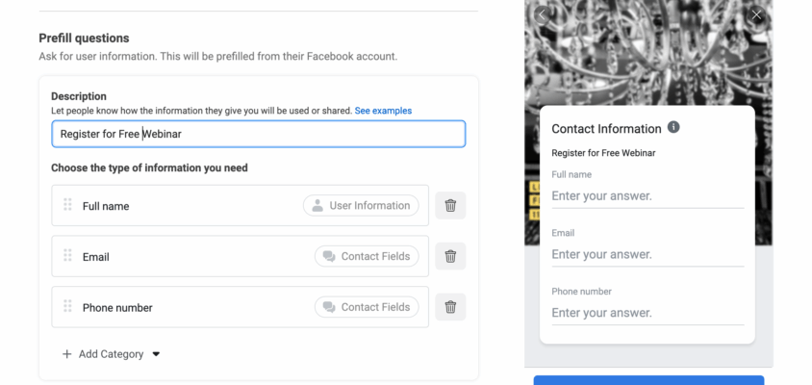Click the User Information tag
The height and width of the screenshot is (385, 812).
(x=361, y=206)
